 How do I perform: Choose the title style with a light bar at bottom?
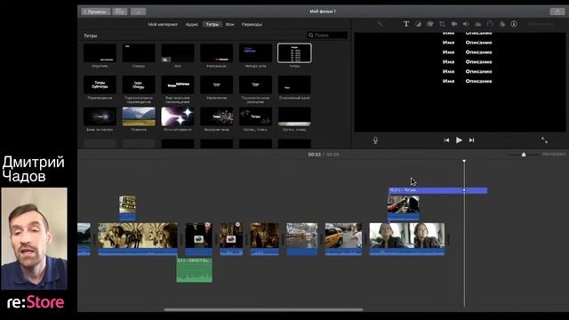point(294,116)
